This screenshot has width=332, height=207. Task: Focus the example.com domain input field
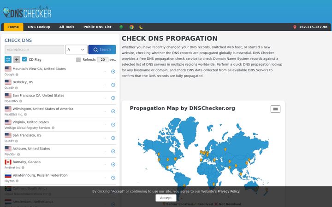pyautogui.click(x=34, y=49)
